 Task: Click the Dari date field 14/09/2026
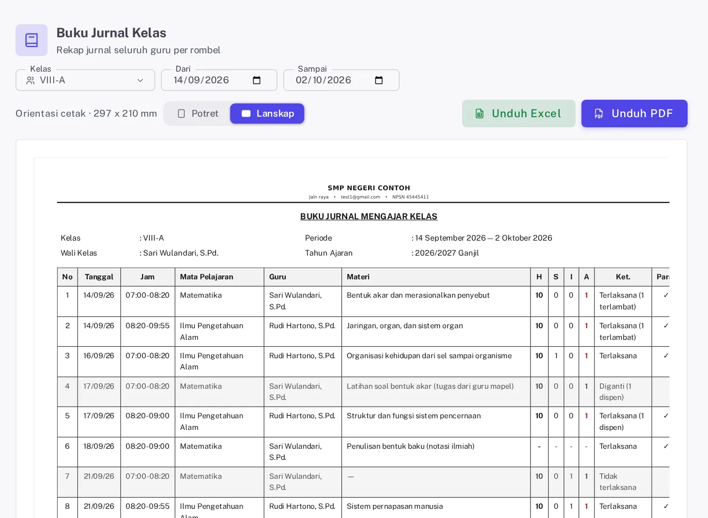point(219,80)
